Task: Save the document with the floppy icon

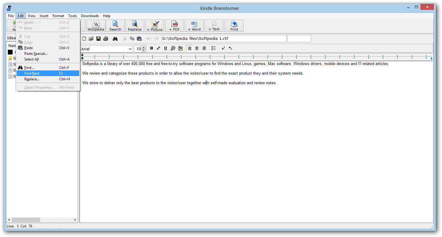Action: click(98, 39)
